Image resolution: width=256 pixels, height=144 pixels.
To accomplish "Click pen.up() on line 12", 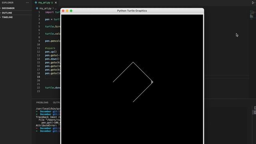I will [x=51, y=52].
